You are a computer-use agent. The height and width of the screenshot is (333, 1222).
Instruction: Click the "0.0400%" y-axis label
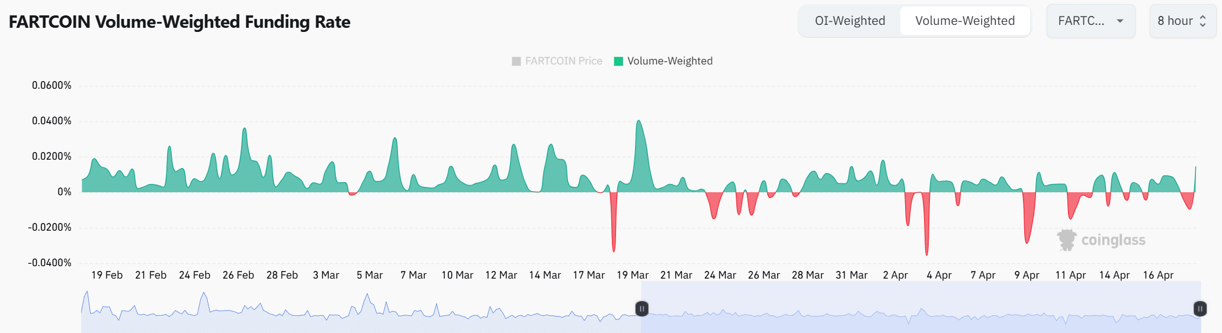pos(52,121)
